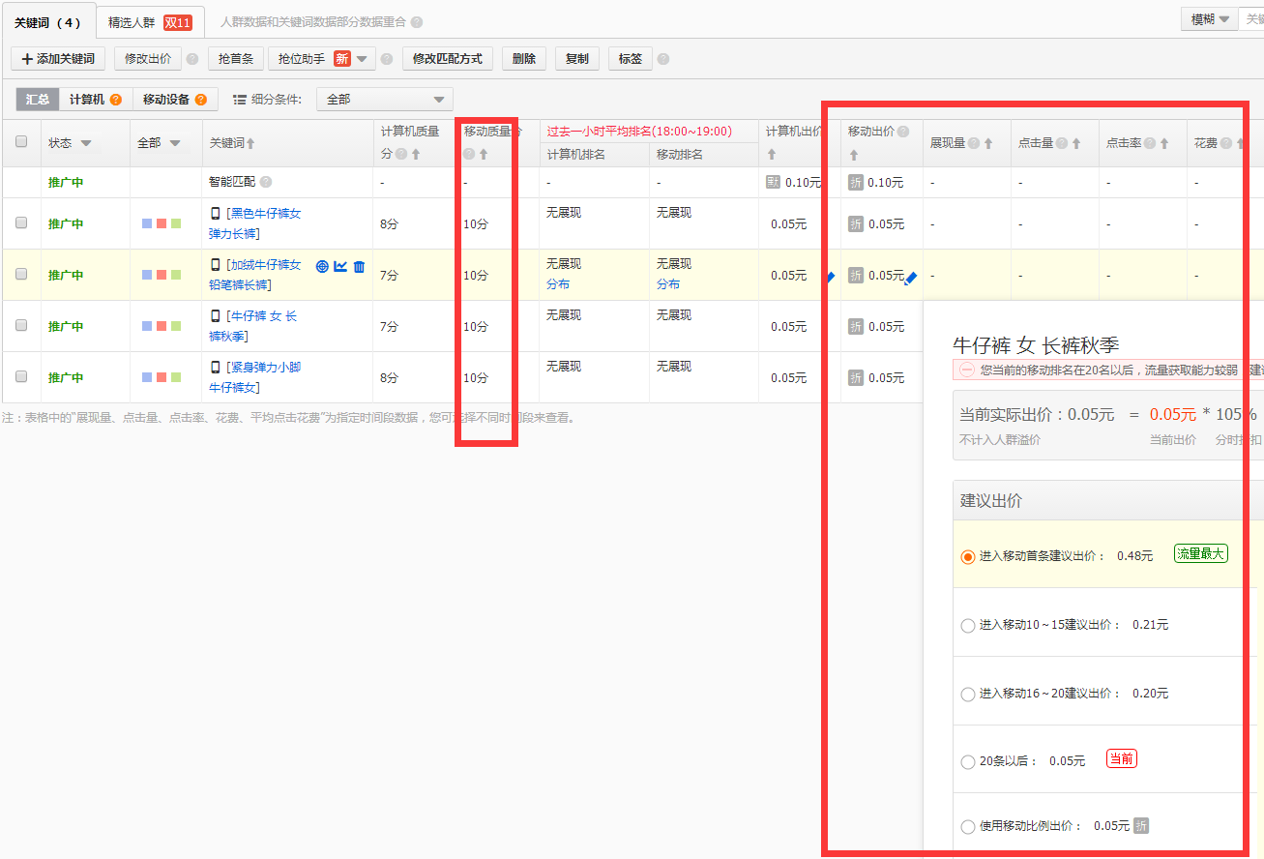This screenshot has height=859, width=1264.
Task: Click the 添加关键词 button
Action: (58, 59)
